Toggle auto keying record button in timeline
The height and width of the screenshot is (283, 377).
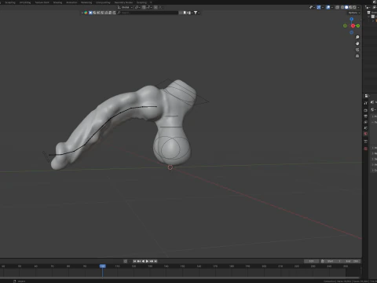pyautogui.click(x=125, y=261)
